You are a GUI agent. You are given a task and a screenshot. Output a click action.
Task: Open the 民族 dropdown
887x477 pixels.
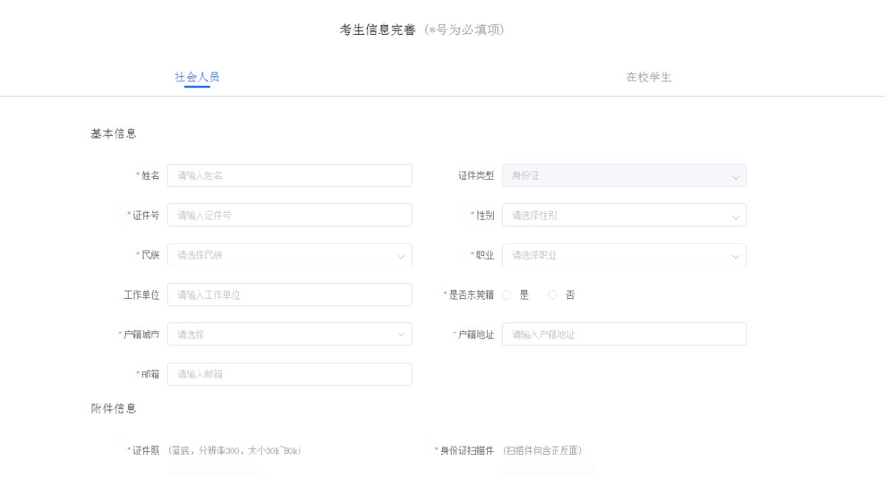coord(289,255)
